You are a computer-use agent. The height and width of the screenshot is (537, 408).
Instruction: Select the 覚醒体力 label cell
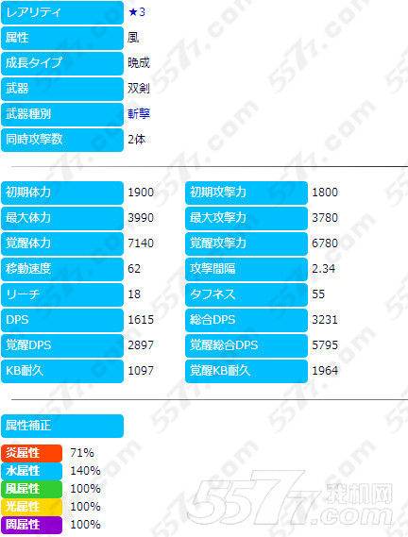pyautogui.click(x=62, y=243)
